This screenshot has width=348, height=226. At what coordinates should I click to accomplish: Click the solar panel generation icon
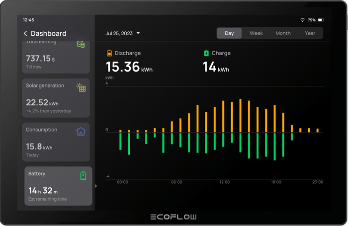(81, 88)
